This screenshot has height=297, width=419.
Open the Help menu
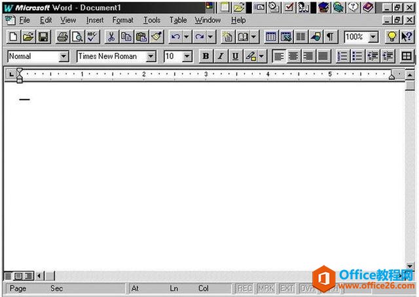(x=238, y=20)
